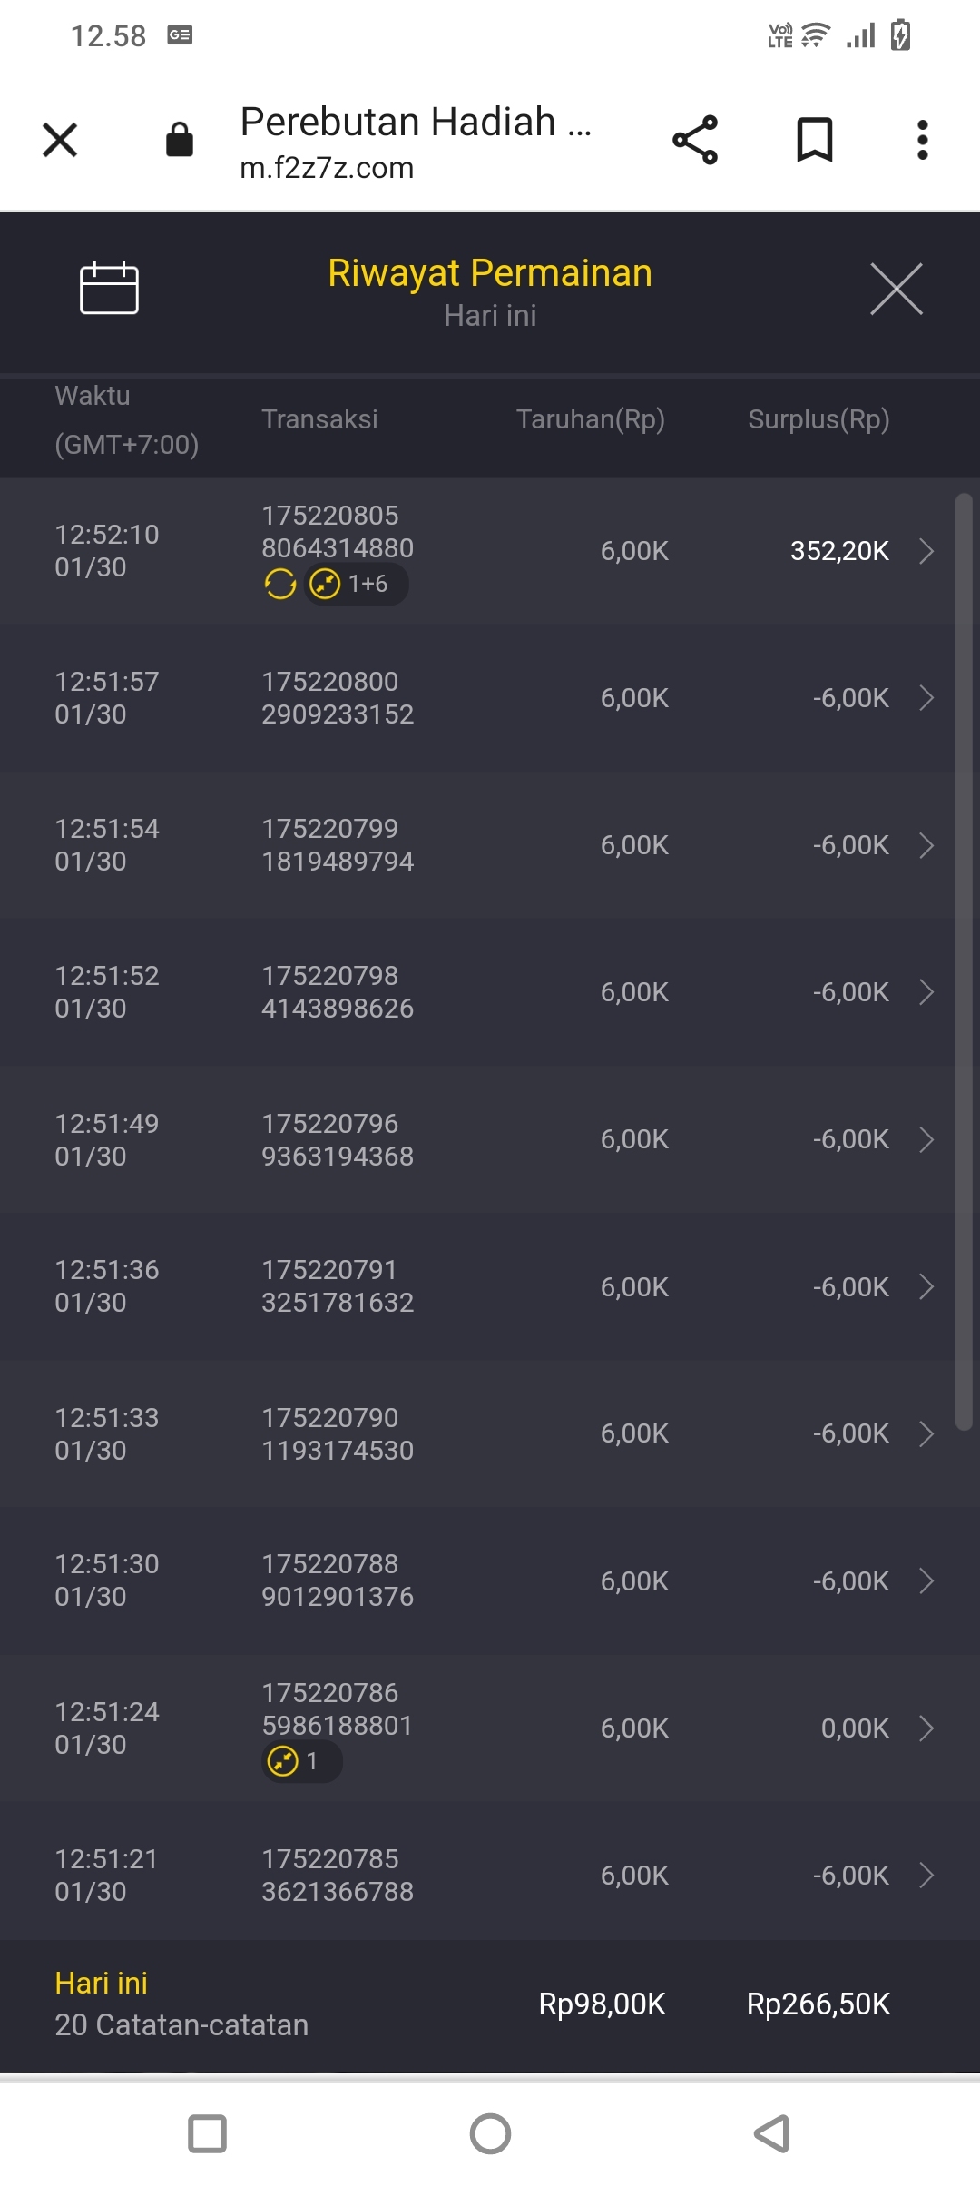
Task: Expand the 0,00K surplus row chevron
Action: point(926,1728)
